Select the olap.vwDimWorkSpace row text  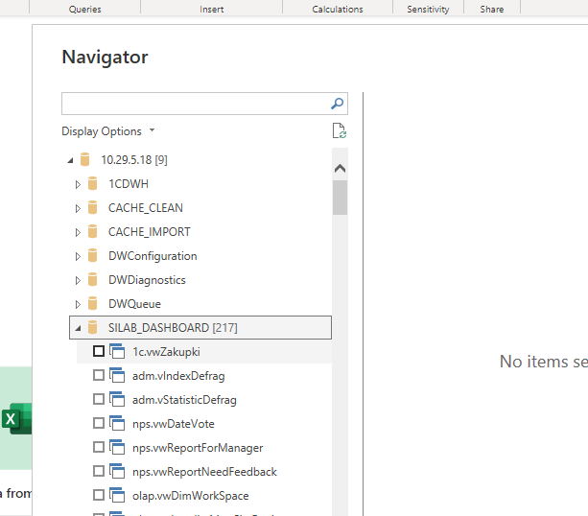pyautogui.click(x=191, y=496)
